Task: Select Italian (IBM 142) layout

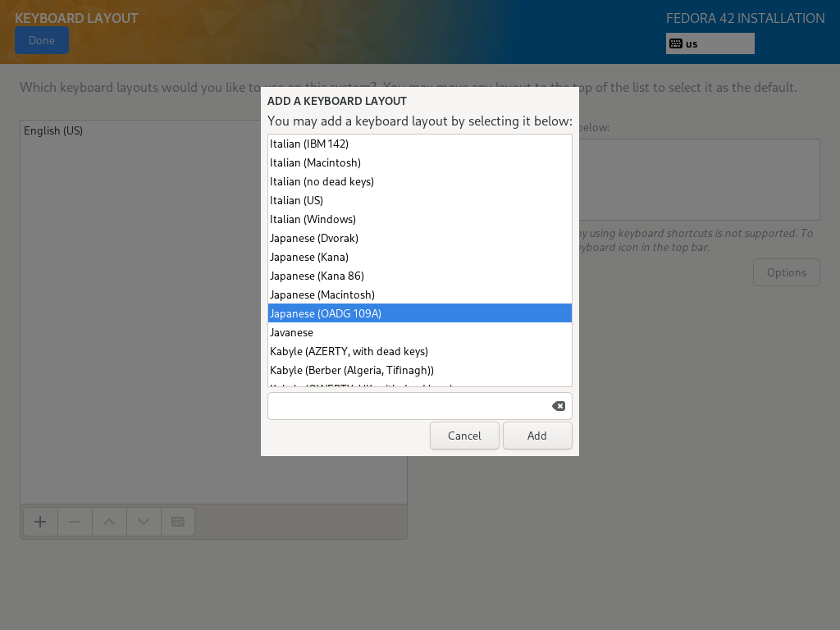Action: pyautogui.click(x=420, y=144)
